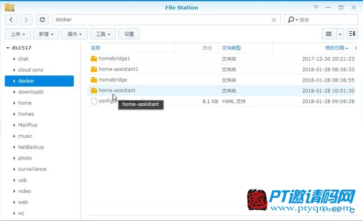
Task: Click the 设置 settings button
Action: click(x=129, y=34)
